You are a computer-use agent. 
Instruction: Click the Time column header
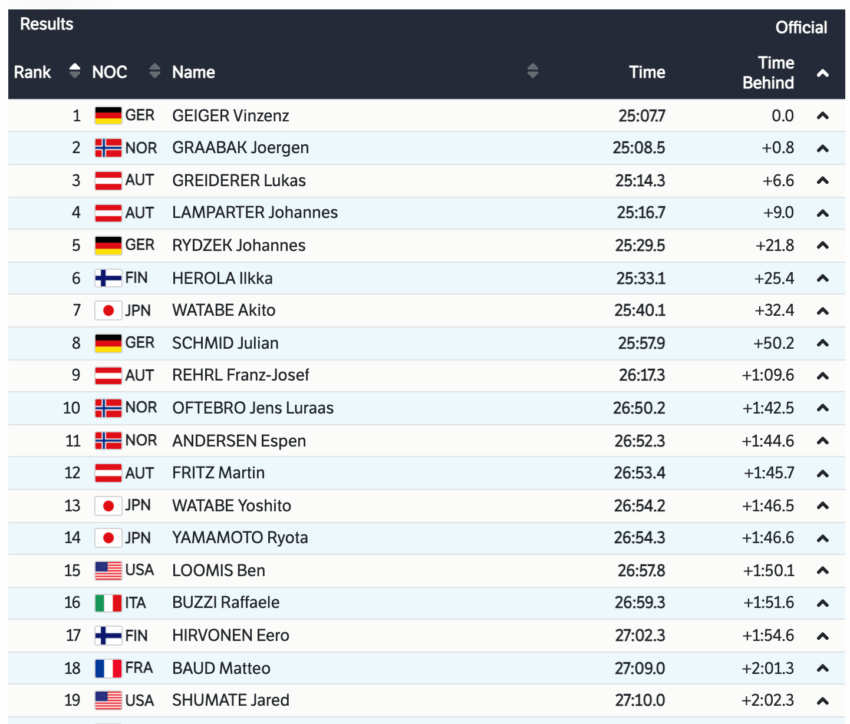(647, 72)
